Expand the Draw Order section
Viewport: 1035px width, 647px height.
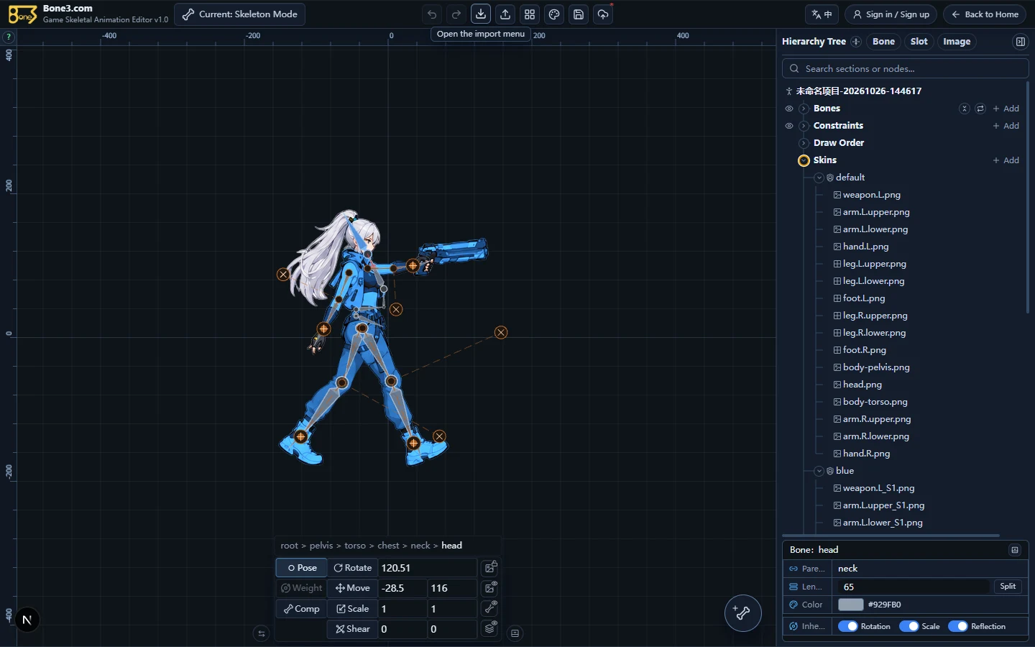804,143
